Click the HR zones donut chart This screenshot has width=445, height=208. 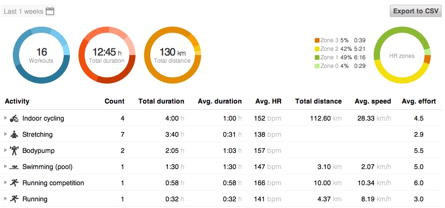[402, 55]
